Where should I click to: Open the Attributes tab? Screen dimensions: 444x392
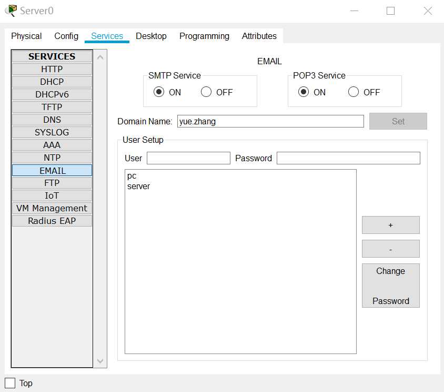tap(259, 36)
